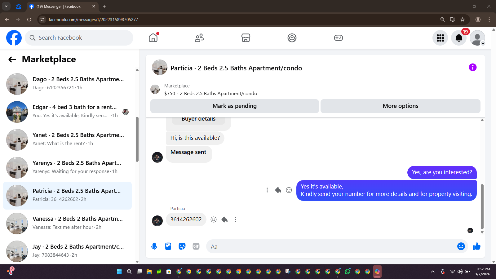
Task: Open the Groups icon in top navigation
Action: pos(292,38)
